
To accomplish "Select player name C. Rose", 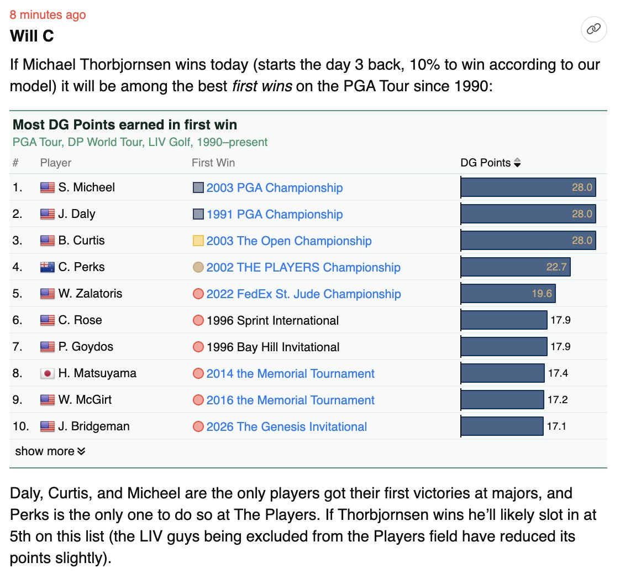I will point(80,320).
